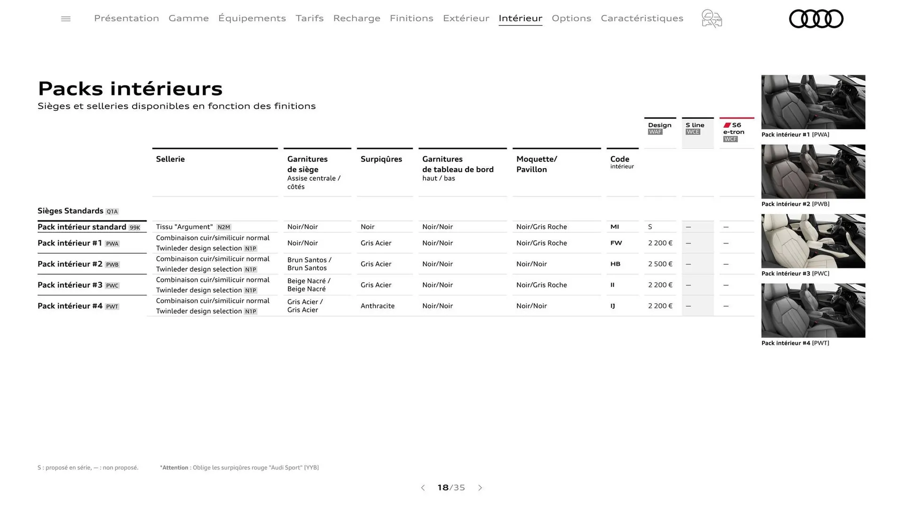
Task: Go to next page with right arrow
Action: [x=480, y=488]
